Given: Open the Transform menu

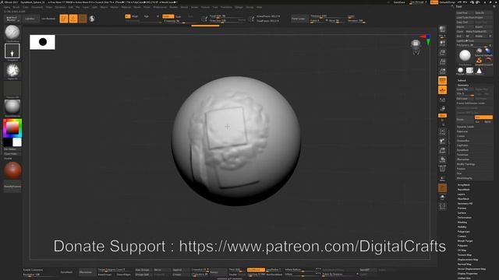Looking at the screenshot, I should point(226,7).
